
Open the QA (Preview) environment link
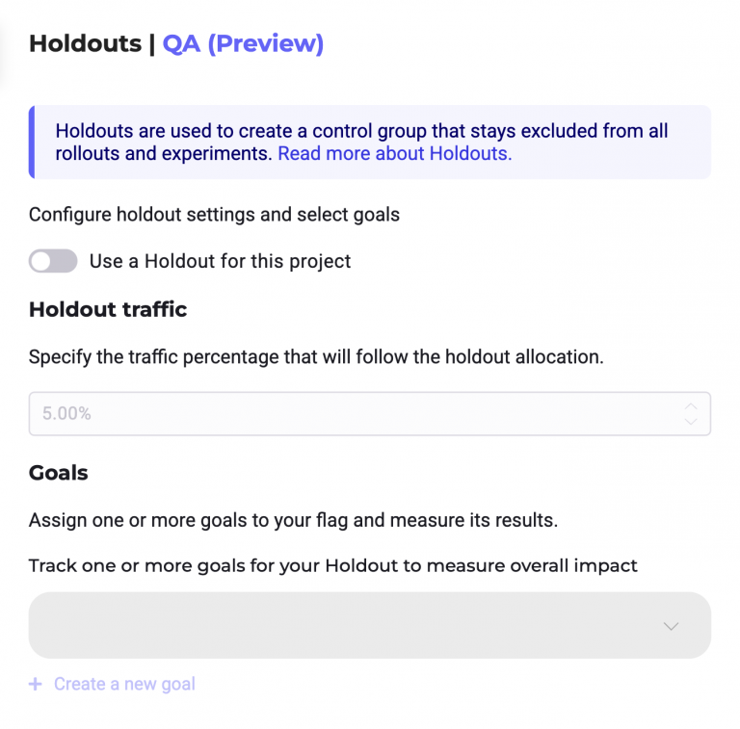point(243,43)
